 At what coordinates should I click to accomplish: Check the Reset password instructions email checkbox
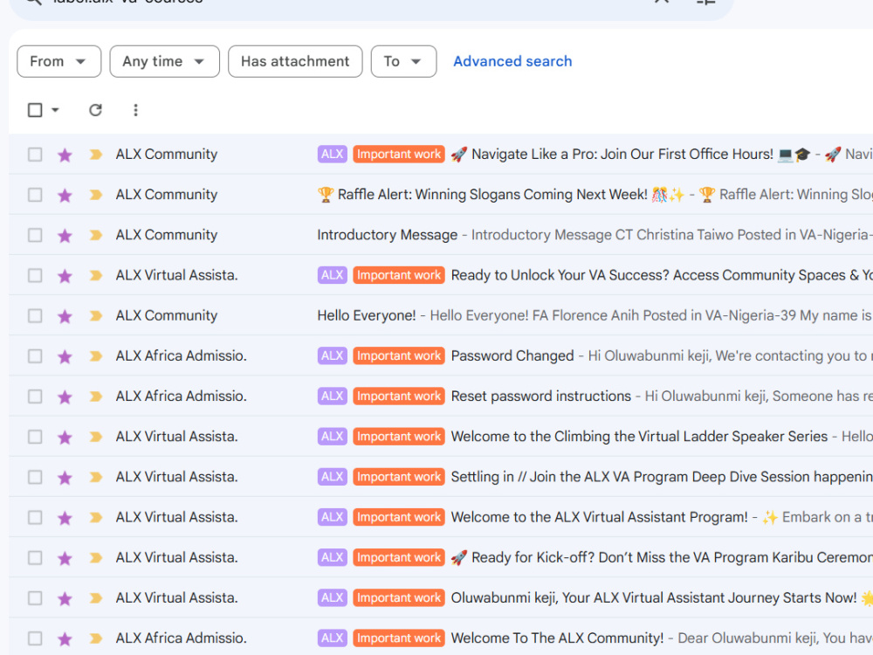35,396
